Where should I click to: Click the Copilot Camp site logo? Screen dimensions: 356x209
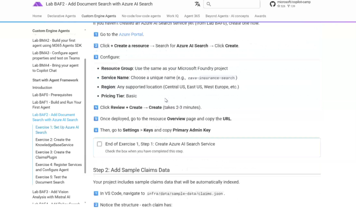38,4
